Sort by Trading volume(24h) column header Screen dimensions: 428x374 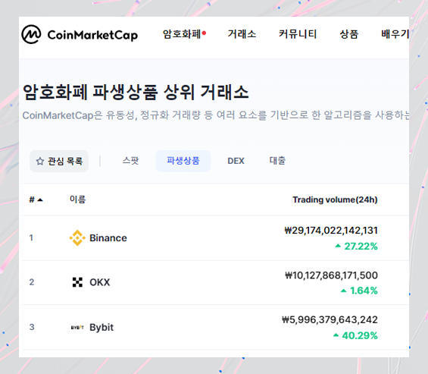335,200
